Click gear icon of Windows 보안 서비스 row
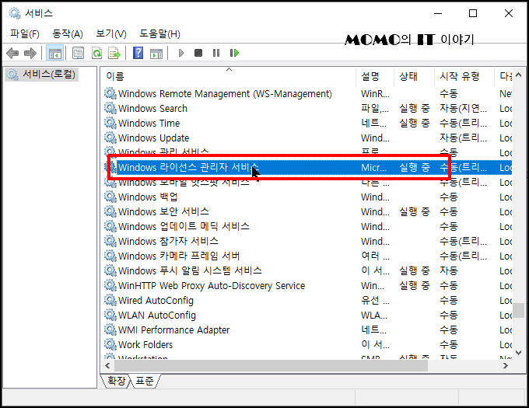 110,211
